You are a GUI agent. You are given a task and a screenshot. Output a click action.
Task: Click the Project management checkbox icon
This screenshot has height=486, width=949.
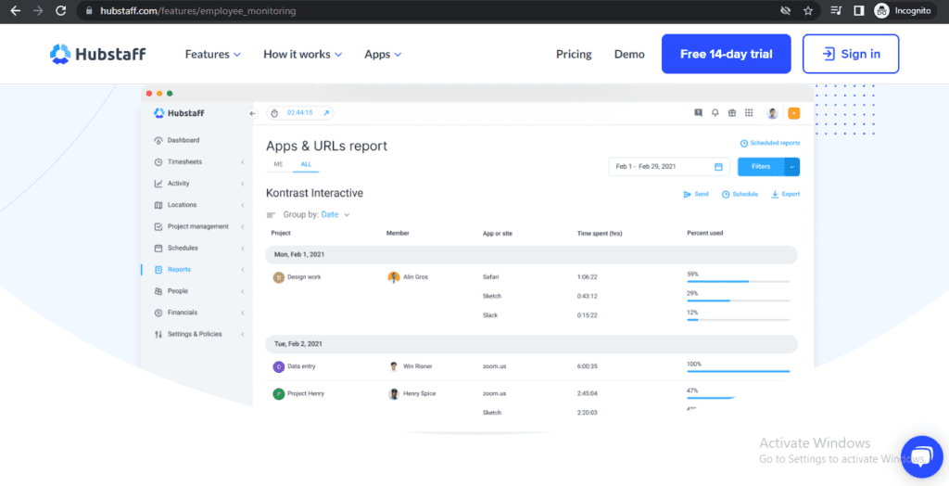(x=158, y=226)
